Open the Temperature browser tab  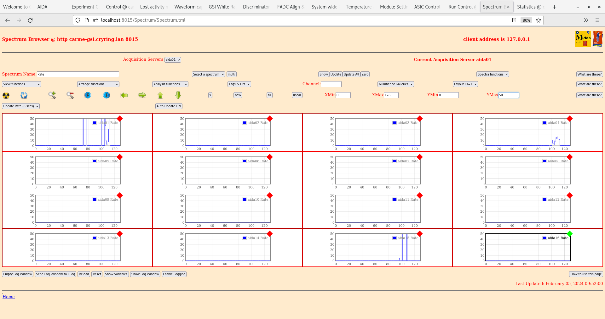(358, 7)
